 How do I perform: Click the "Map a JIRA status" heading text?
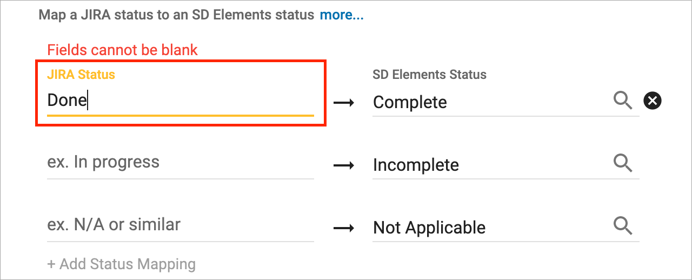point(176,15)
